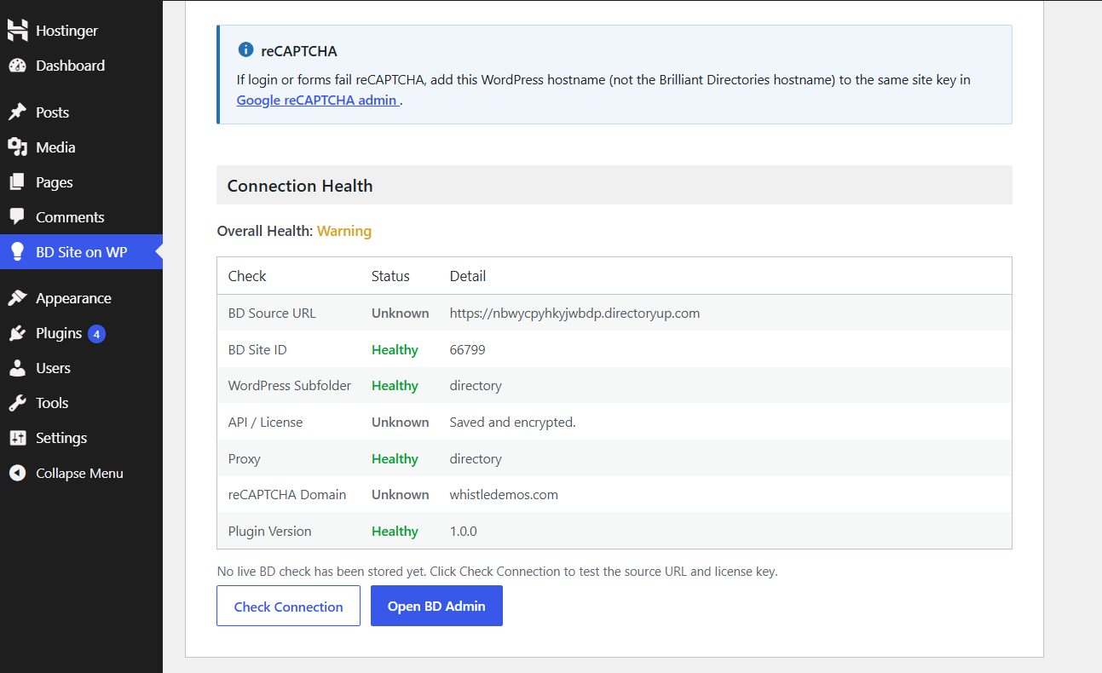Click the BD Site ID value 66799
1102x673 pixels.
tap(468, 349)
